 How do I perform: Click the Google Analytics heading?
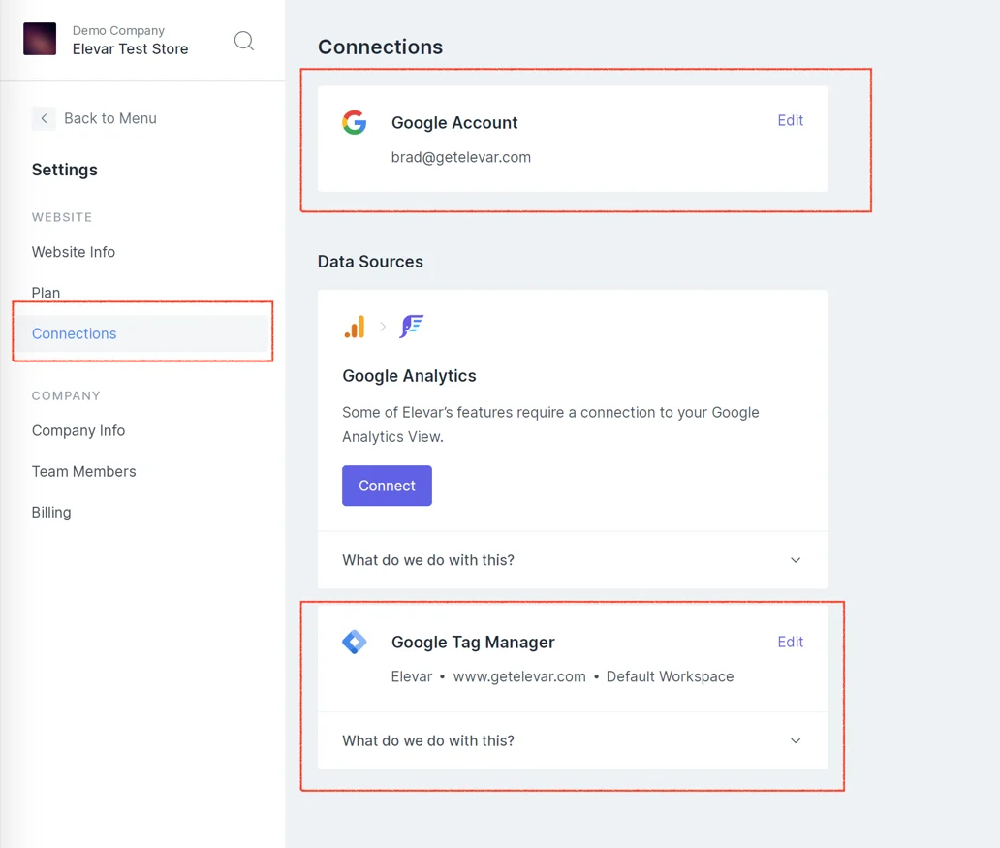pos(409,376)
